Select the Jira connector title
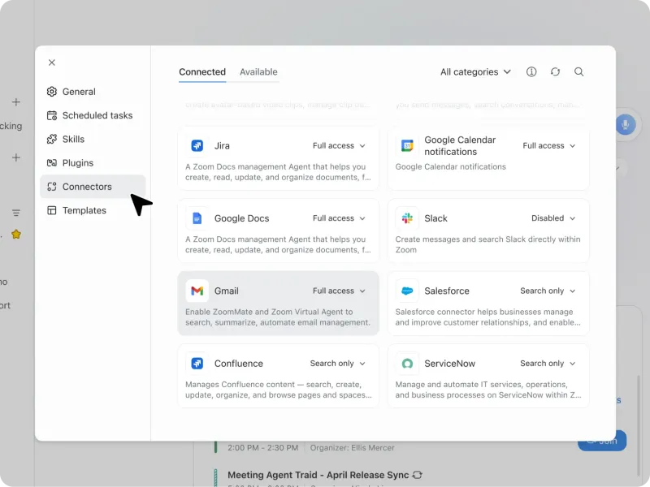This screenshot has width=650, height=487. [222, 146]
